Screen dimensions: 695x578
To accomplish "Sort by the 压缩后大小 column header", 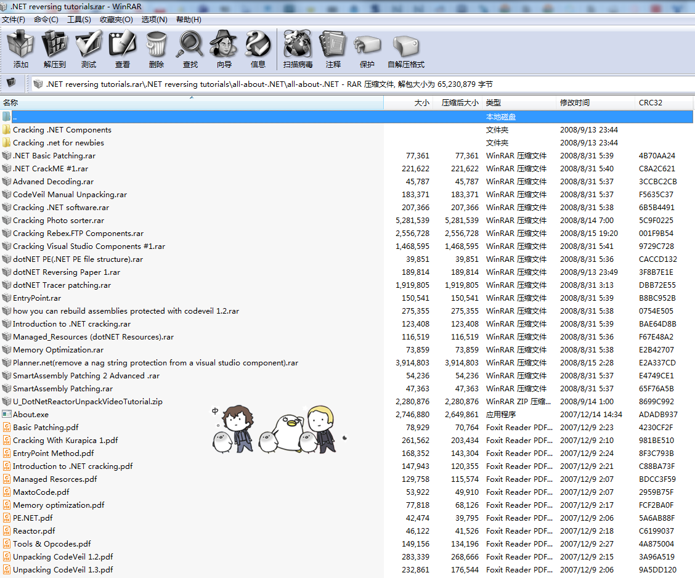I will 458,103.
